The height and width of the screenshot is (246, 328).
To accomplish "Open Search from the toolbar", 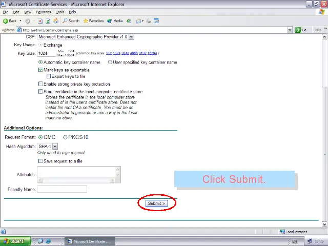I will pyautogui.click(x=71, y=21).
